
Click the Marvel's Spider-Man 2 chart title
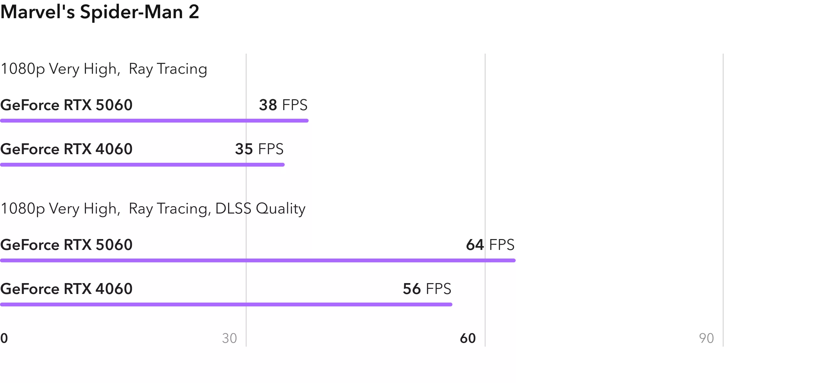click(x=100, y=12)
